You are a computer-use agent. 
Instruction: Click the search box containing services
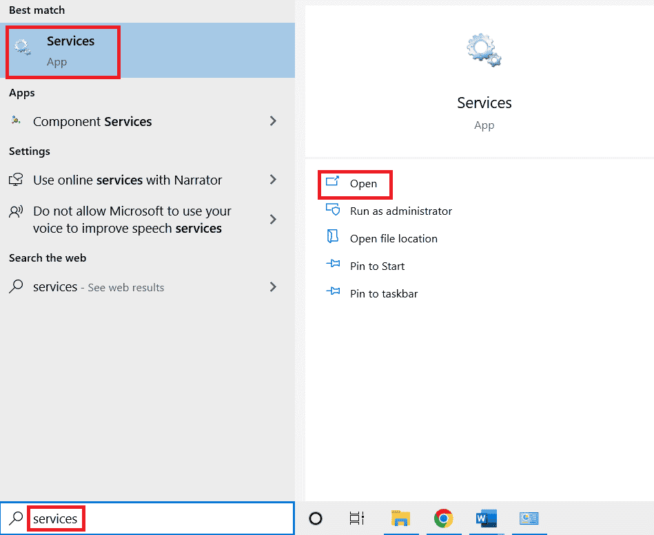point(147,518)
